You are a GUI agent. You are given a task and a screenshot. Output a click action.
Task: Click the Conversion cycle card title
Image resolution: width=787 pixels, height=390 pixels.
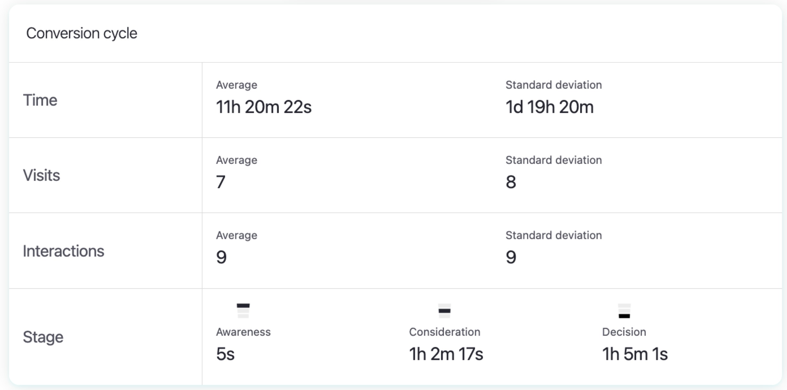tap(82, 33)
